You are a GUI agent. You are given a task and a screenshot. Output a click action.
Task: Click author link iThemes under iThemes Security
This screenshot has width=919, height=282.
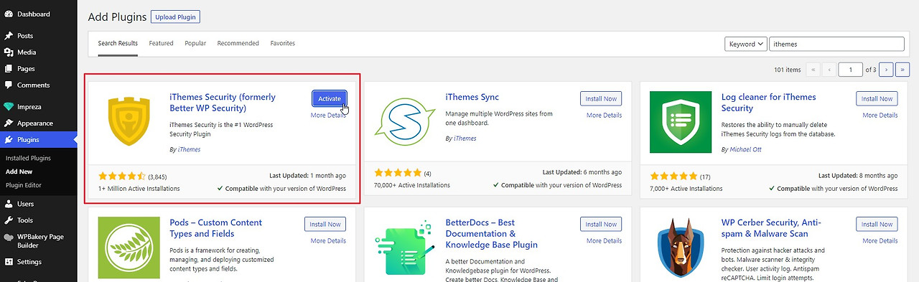(189, 149)
